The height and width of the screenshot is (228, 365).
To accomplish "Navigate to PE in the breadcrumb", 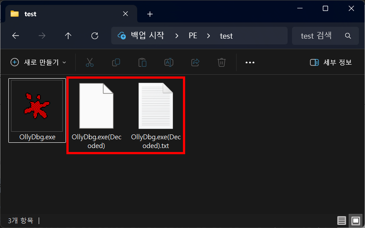I will (193, 36).
